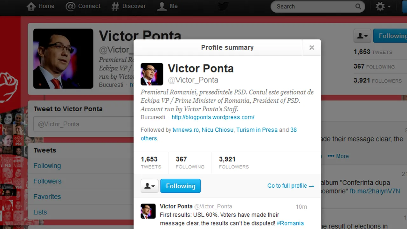The image size is (407, 229).
Task: Click the #Romania hashtag in the tweet
Action: (290, 223)
